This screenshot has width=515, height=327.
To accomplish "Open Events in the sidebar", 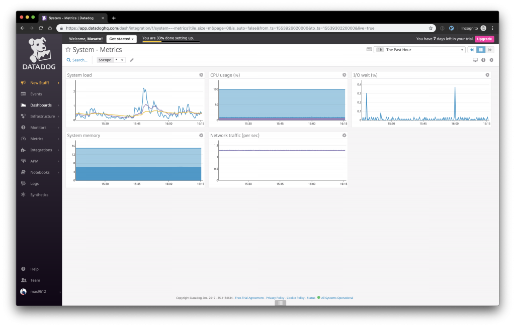I will (36, 94).
